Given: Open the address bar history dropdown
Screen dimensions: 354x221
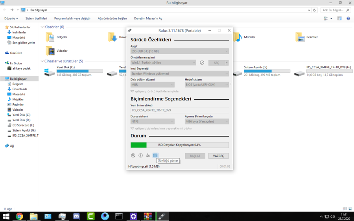Looking at the screenshot, I should coord(309,10).
